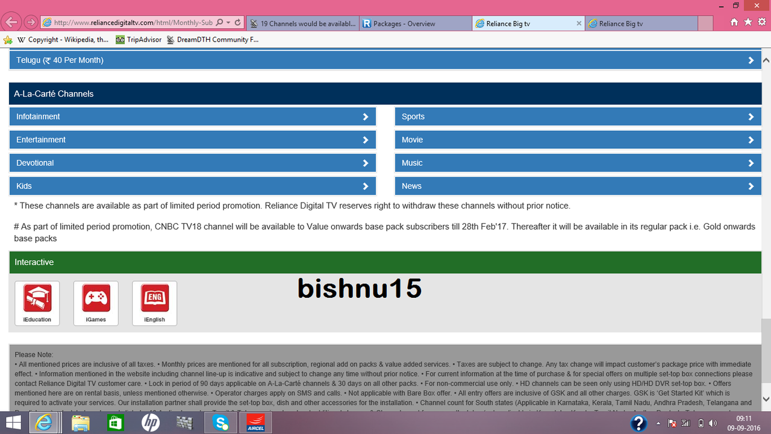Expand the Devotional channels section
771x434 pixels.
coord(193,163)
